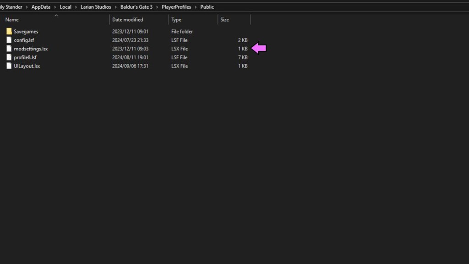
Task: Navigate to AppData via the breadcrumb
Action: (41, 7)
